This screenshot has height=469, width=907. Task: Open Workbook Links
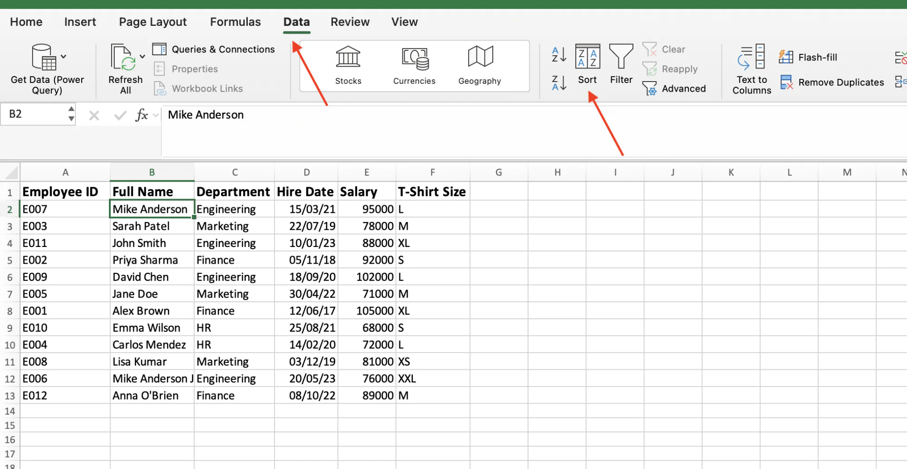click(198, 88)
